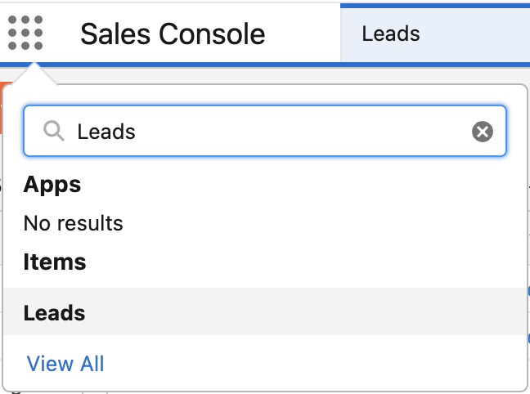The height and width of the screenshot is (394, 530).
Task: Click the Sales Console app name
Action: [173, 34]
